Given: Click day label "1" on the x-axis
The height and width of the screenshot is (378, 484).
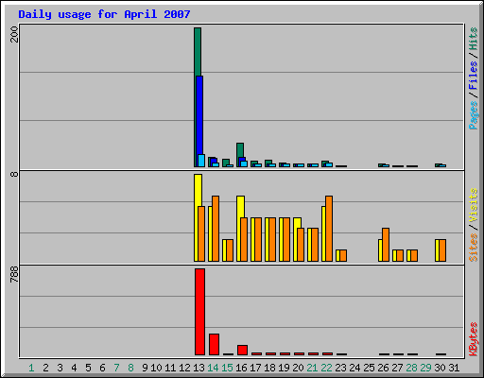Looking at the screenshot, I should (31, 368).
